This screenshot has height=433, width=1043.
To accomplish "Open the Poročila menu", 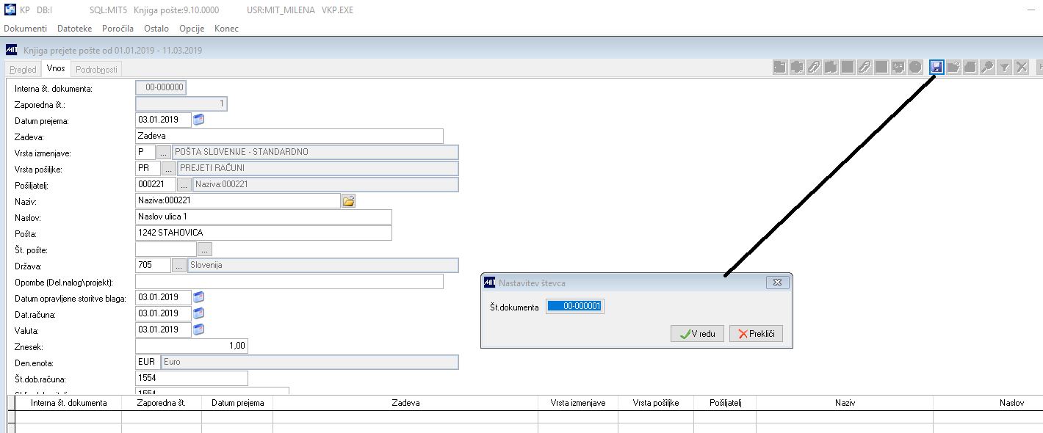I will pyautogui.click(x=118, y=28).
